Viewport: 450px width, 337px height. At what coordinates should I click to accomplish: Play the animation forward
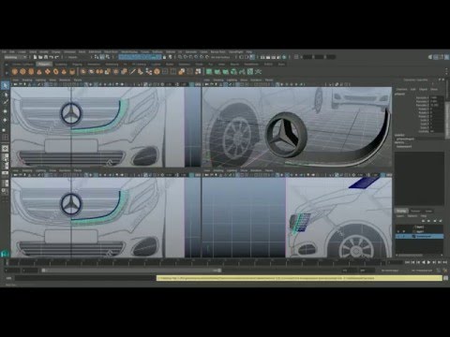point(428,262)
